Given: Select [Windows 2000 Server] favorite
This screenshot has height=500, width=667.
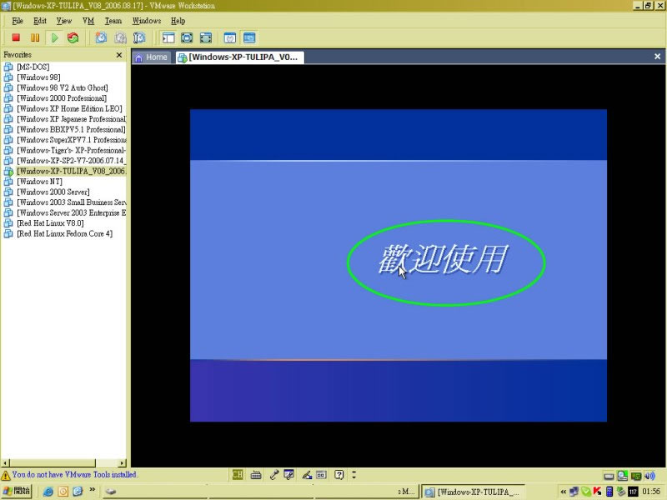Looking at the screenshot, I should [53, 192].
